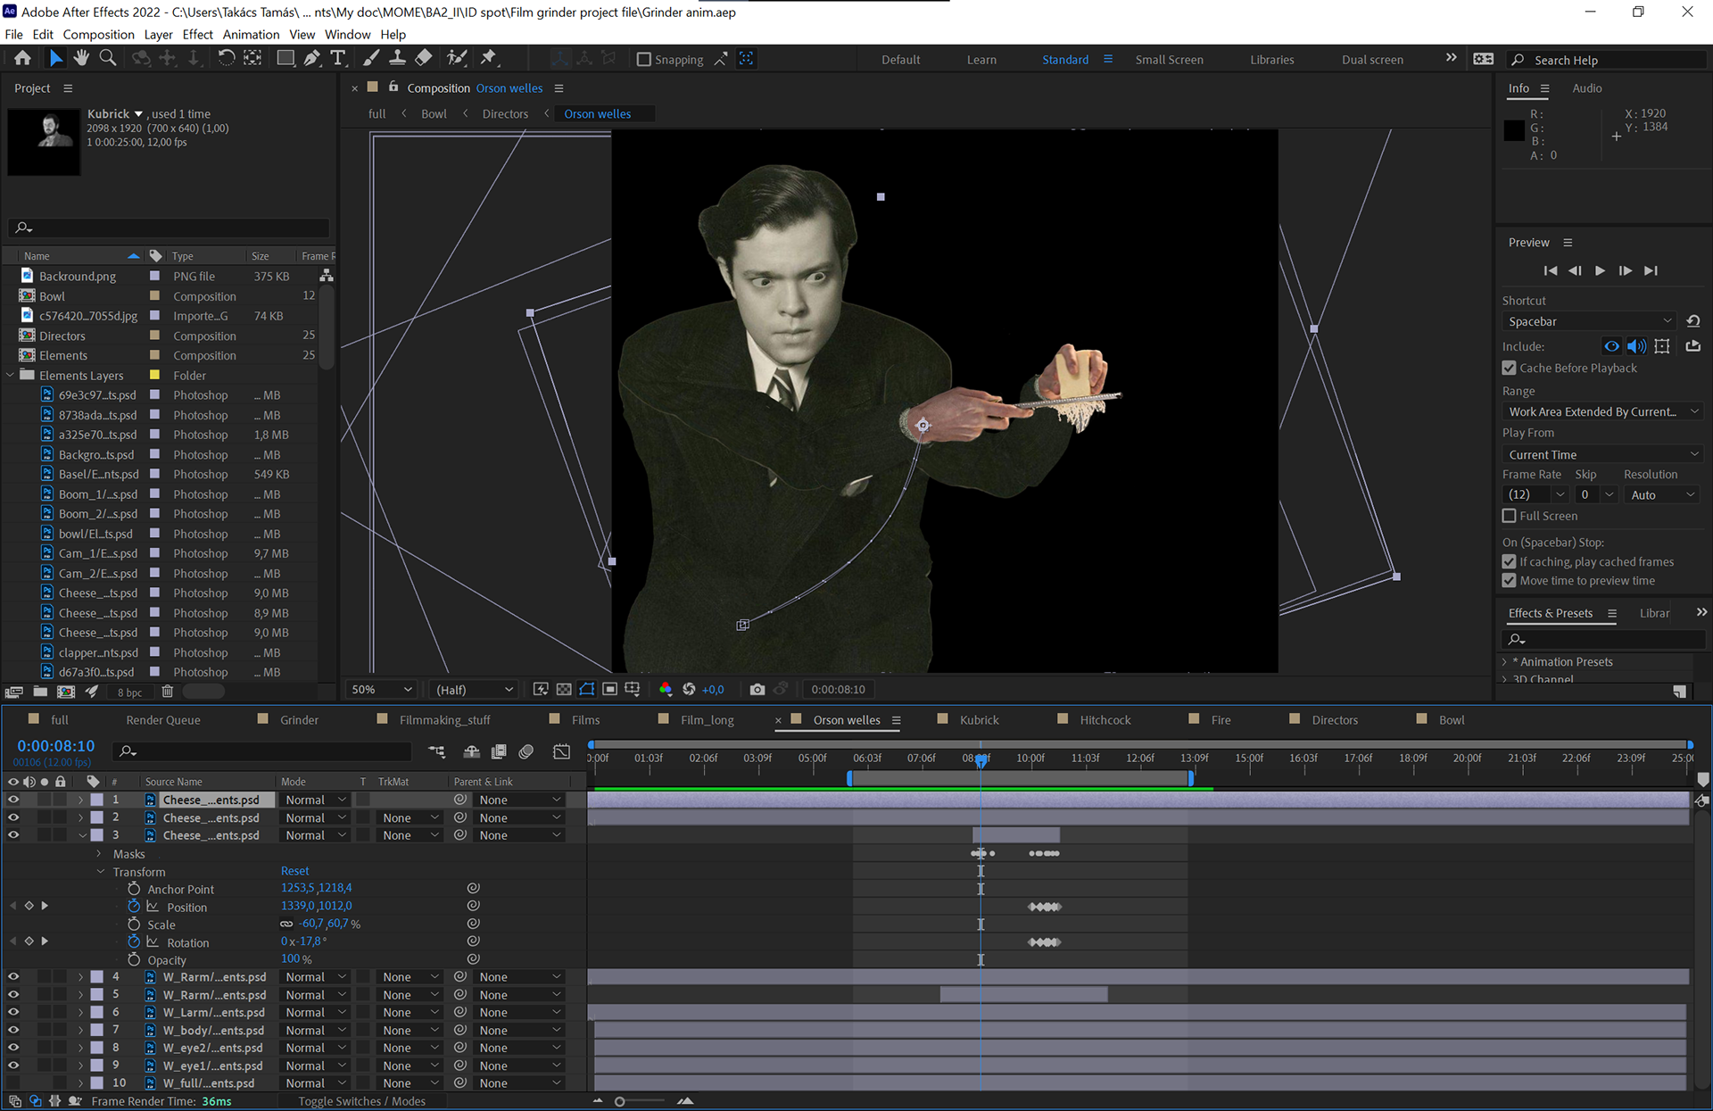The height and width of the screenshot is (1111, 1713).
Task: Switch to the Hitchcock timeline tab
Action: coord(1105,720)
